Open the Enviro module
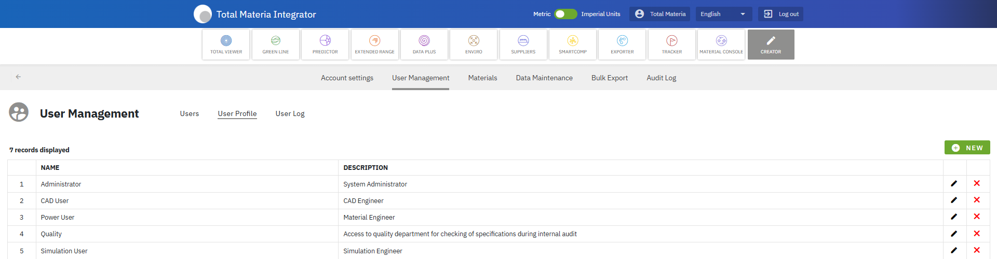The image size is (997, 259). pos(474,45)
